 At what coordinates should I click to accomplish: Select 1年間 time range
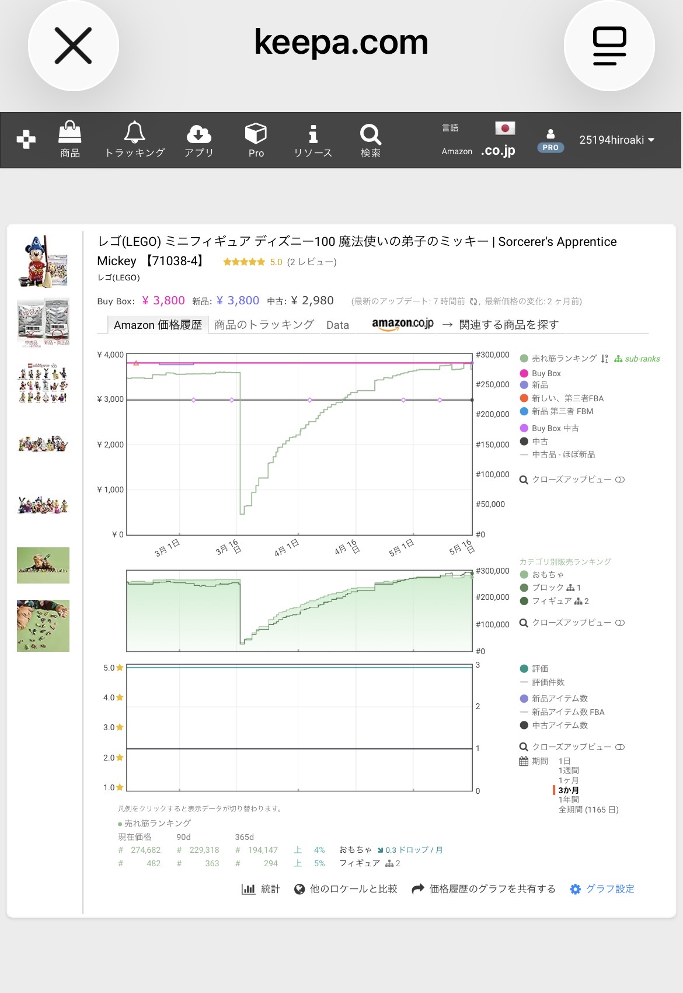pyautogui.click(x=569, y=800)
